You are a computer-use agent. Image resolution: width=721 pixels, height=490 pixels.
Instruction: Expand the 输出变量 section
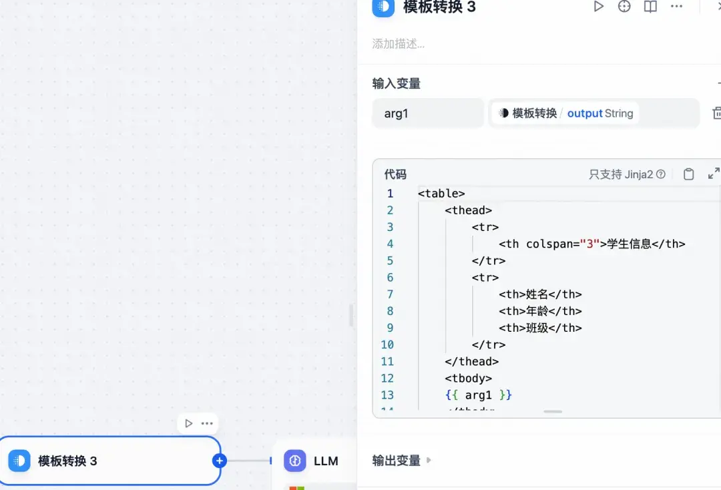401,460
